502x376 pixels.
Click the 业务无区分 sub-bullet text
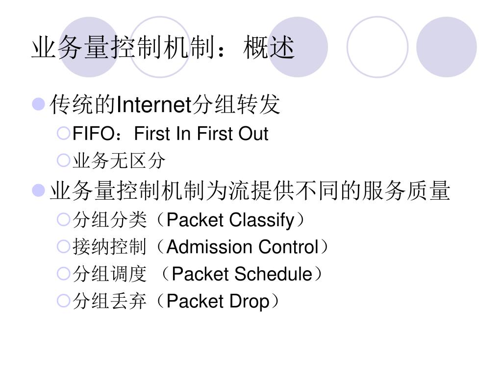tap(119, 161)
